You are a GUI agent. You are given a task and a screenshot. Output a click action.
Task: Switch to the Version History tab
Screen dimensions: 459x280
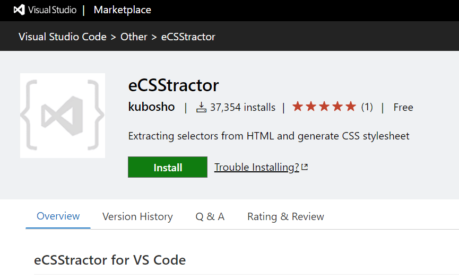[x=137, y=216]
